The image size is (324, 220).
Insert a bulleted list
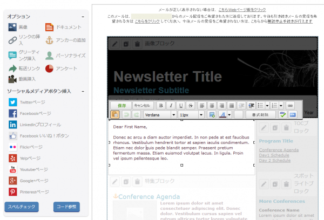click(260, 106)
